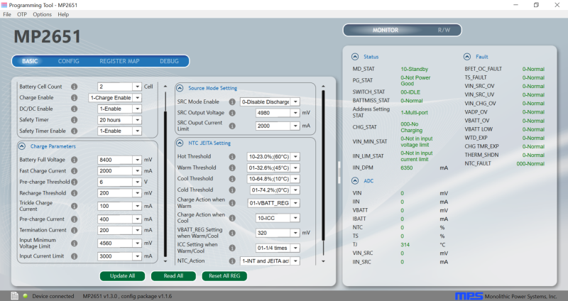Switch to the DEBUG tab
The image size is (568, 301).
coord(169,61)
